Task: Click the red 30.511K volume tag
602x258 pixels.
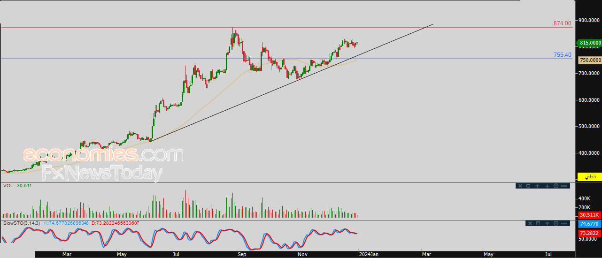Action: tap(590, 215)
